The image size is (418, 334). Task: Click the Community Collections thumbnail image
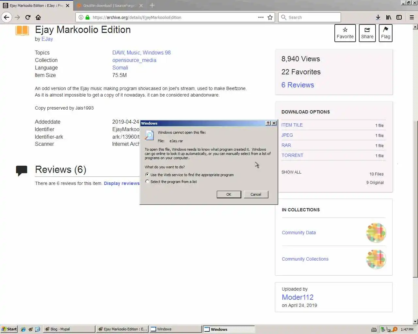376,259
